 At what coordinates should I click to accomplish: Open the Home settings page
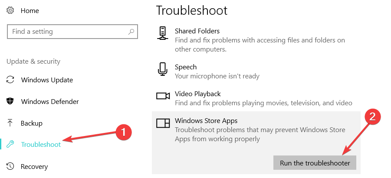click(30, 11)
